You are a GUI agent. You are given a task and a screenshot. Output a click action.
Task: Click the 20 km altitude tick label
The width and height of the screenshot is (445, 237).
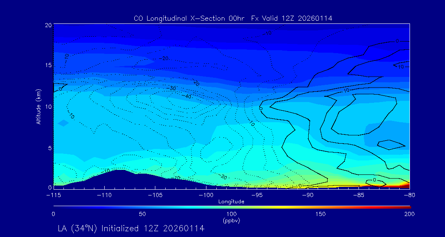pyautogui.click(x=47, y=25)
